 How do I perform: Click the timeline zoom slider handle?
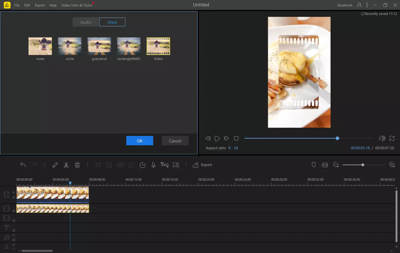coord(363,165)
